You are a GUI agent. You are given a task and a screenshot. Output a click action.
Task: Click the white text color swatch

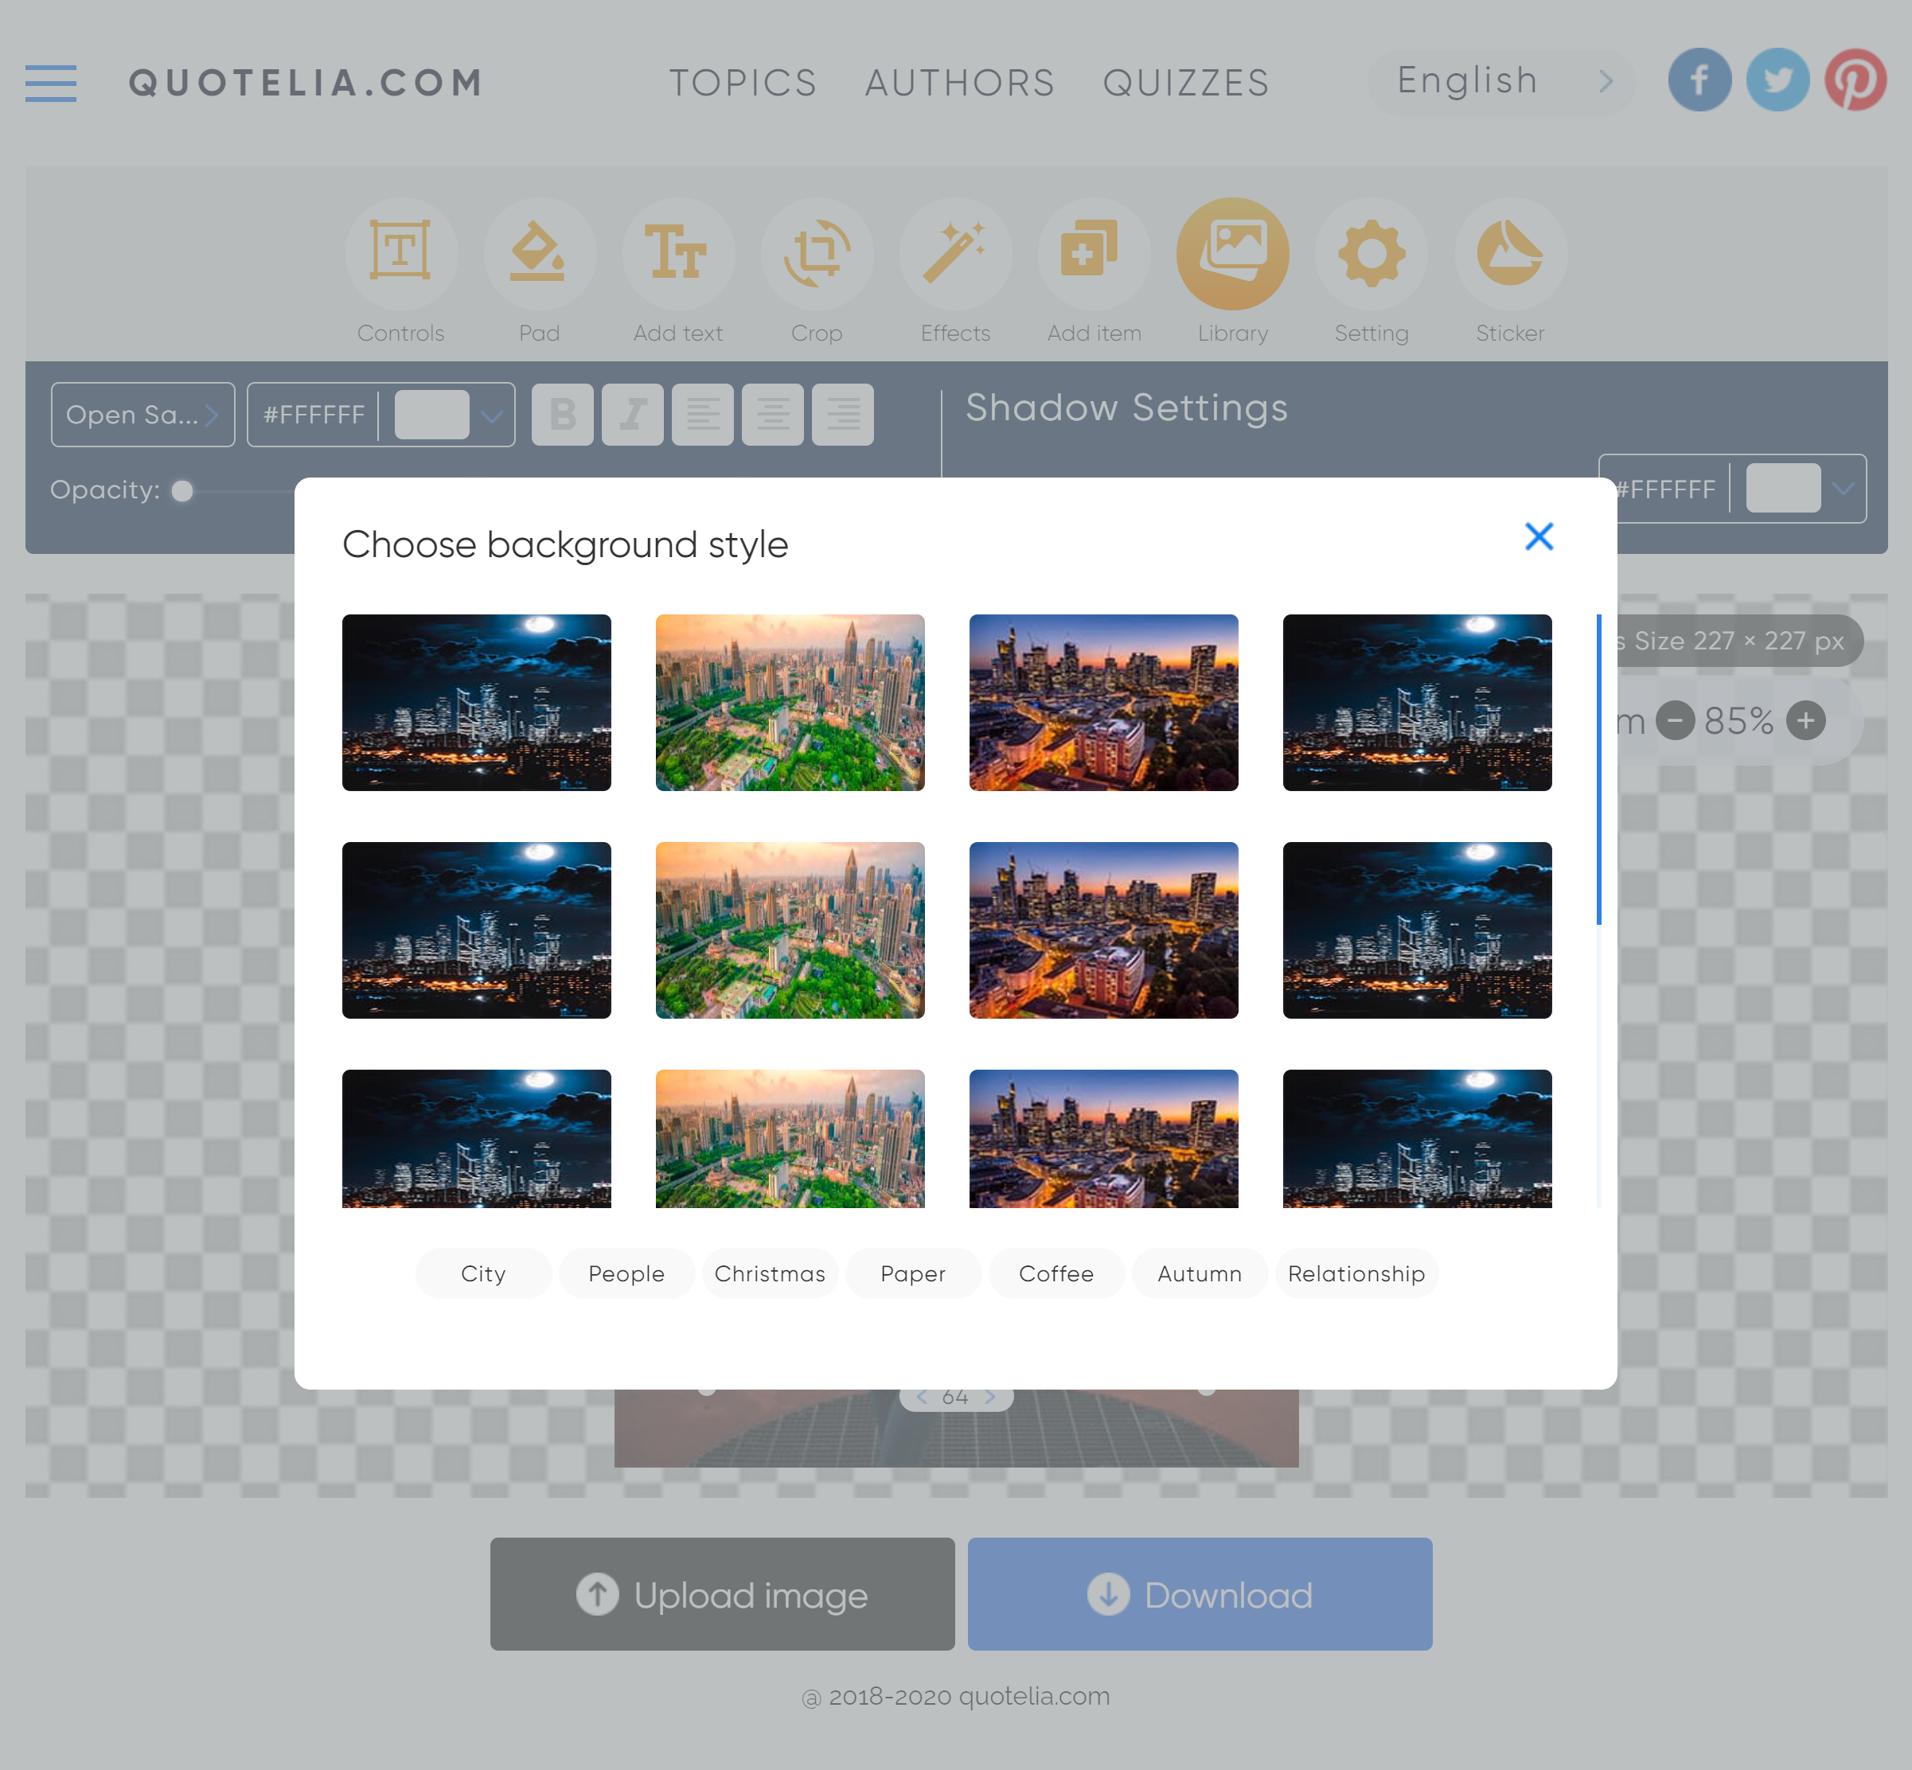(x=431, y=415)
